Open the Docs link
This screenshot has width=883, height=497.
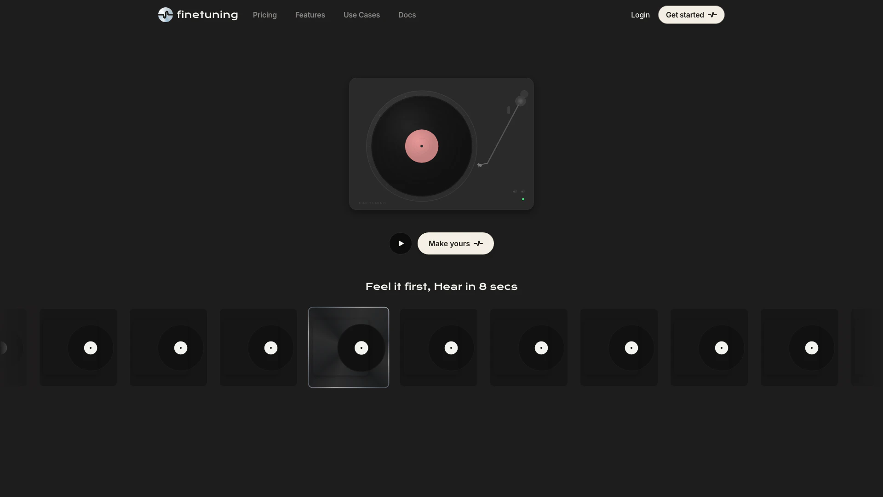click(407, 15)
